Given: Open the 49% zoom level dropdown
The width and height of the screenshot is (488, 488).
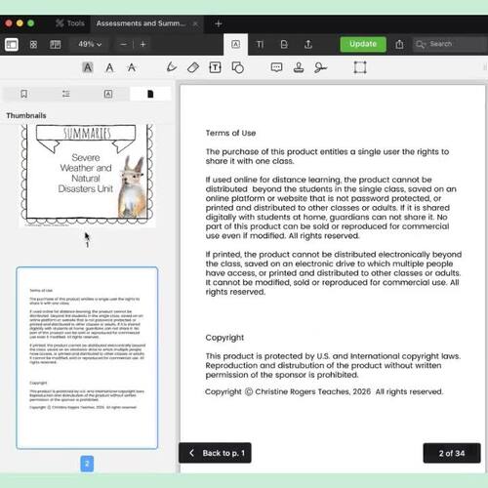Looking at the screenshot, I should (90, 44).
